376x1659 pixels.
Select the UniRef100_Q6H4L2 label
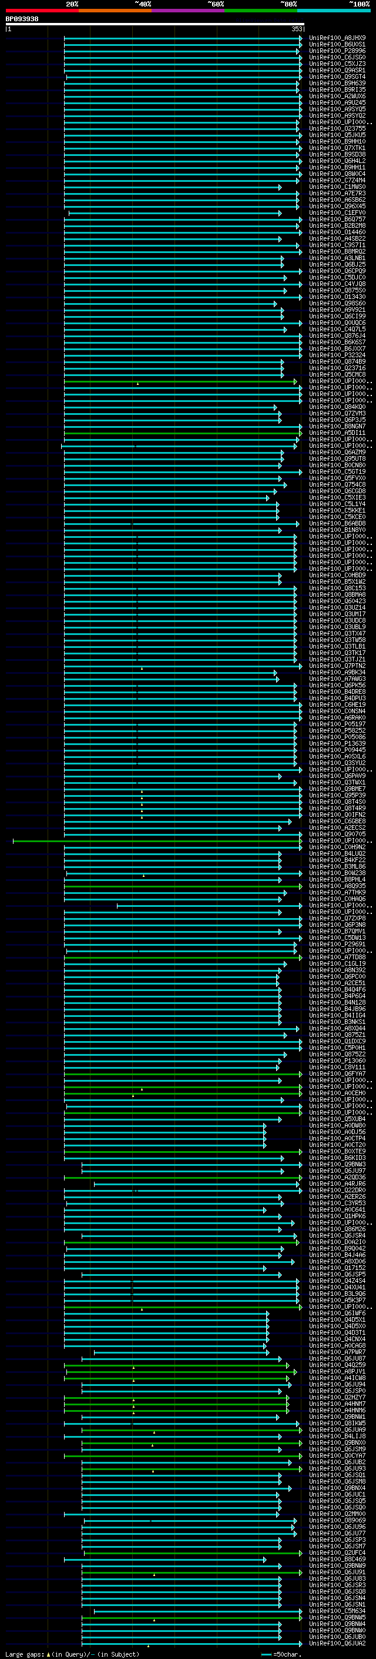(x=337, y=161)
